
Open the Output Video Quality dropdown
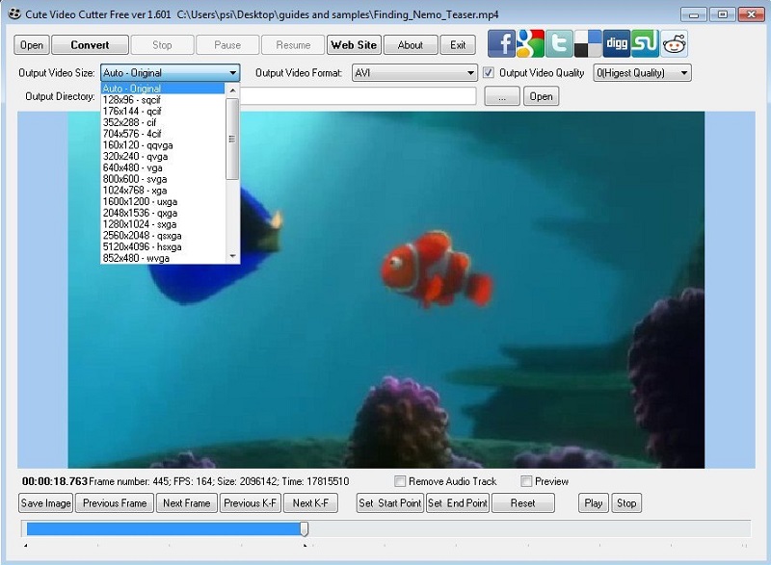[684, 72]
